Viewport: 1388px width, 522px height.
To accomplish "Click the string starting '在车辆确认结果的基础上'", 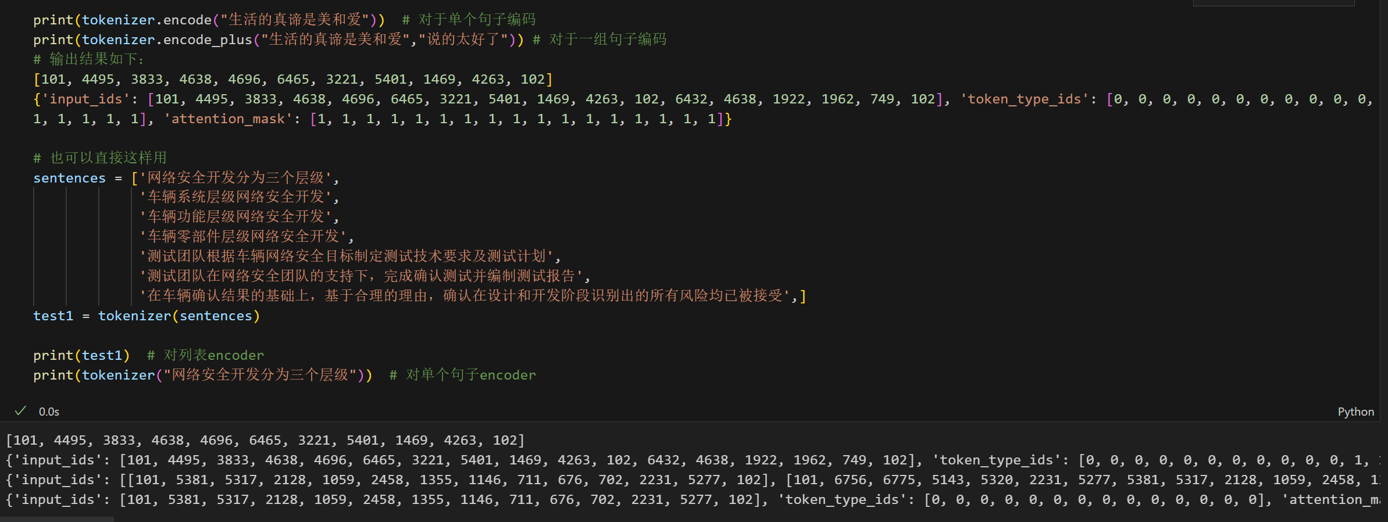I will point(465,296).
